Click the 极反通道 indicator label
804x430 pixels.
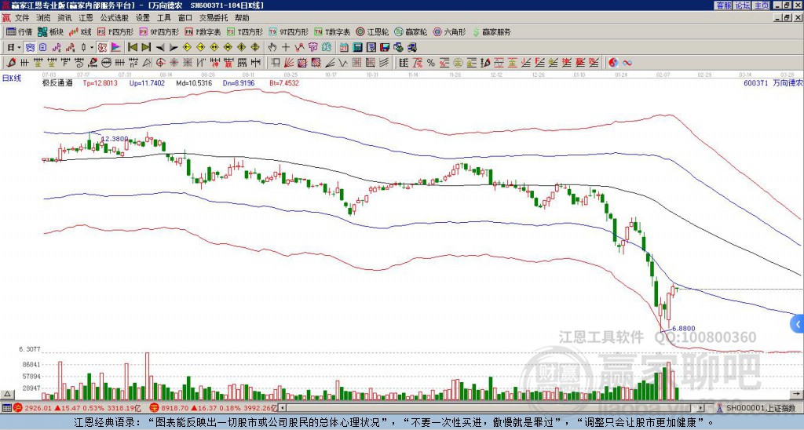pos(57,83)
